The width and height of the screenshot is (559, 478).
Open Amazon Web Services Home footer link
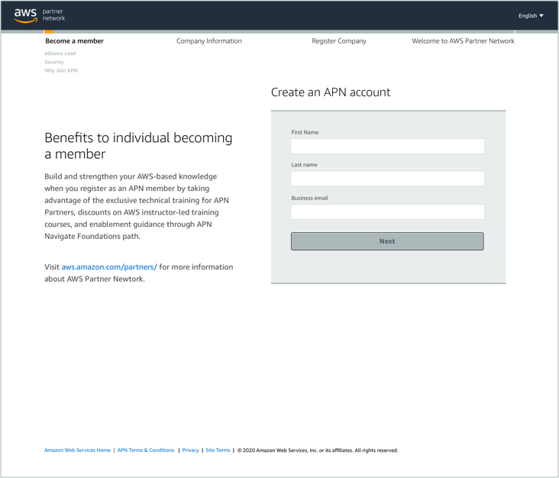click(x=77, y=451)
